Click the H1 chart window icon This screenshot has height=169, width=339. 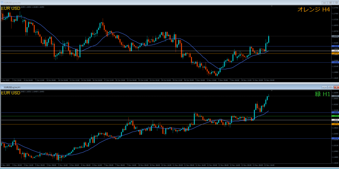click(2, 87)
